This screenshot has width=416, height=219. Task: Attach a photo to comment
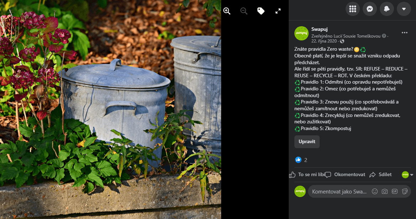(x=385, y=191)
